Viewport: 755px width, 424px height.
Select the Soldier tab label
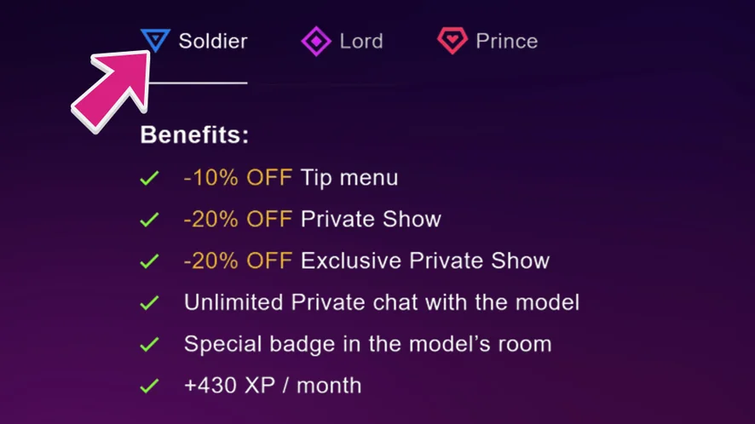[x=213, y=41]
